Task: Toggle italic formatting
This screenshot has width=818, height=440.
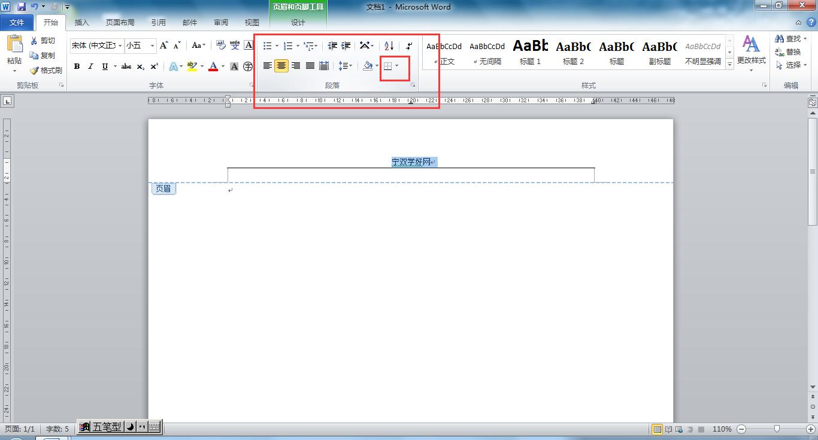Action: [x=91, y=66]
